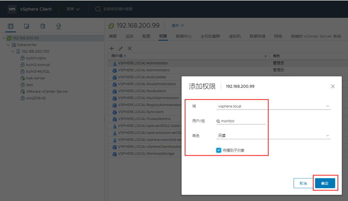Screen dimensions: 348x201
Task: Open the role dropdown showing 只读
Action: pos(274,136)
